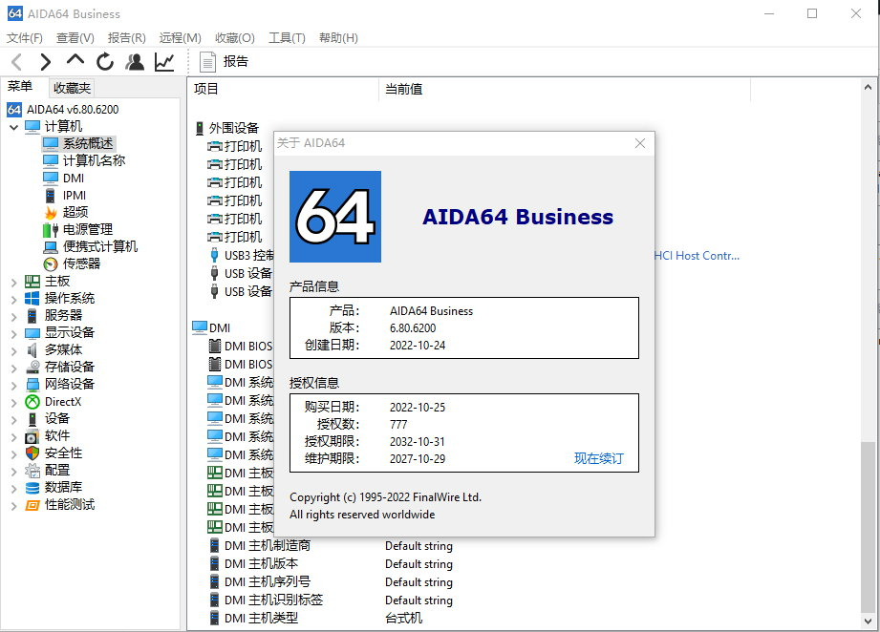Open the 文件(F) menu
This screenshot has width=880, height=632.
tap(25, 38)
